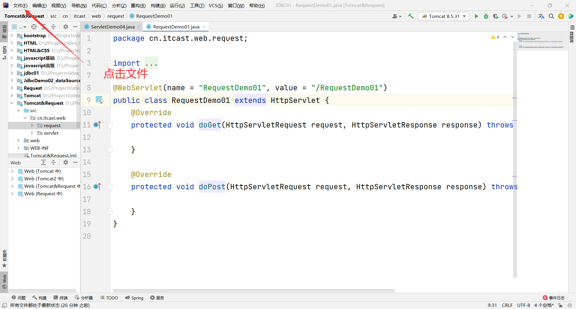Open the Project view mode dropdown
This screenshot has width=576, height=309.
coord(19,27)
